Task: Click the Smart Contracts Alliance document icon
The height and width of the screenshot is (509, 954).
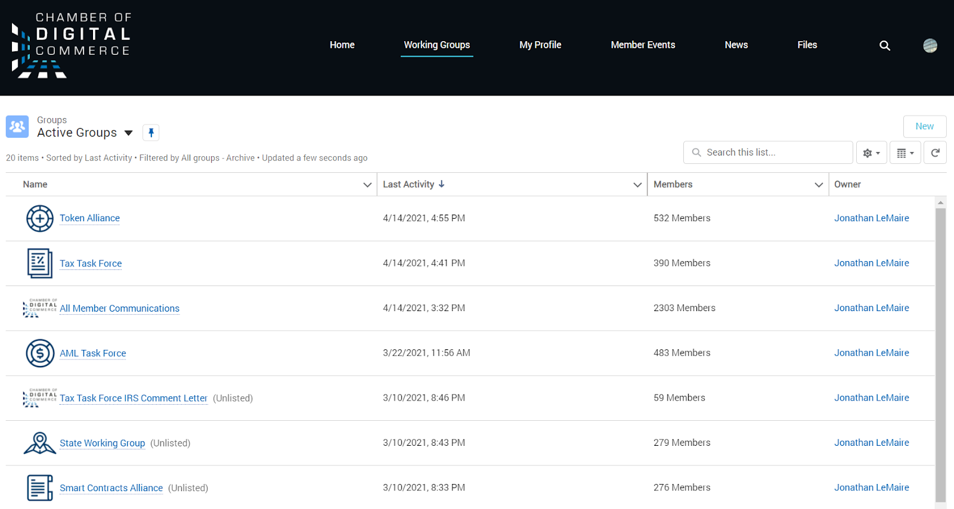Action: [x=40, y=488]
